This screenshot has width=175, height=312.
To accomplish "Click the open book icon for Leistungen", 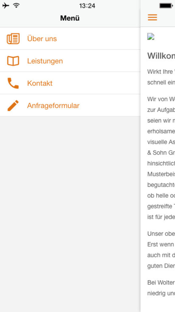I will click(13, 61).
